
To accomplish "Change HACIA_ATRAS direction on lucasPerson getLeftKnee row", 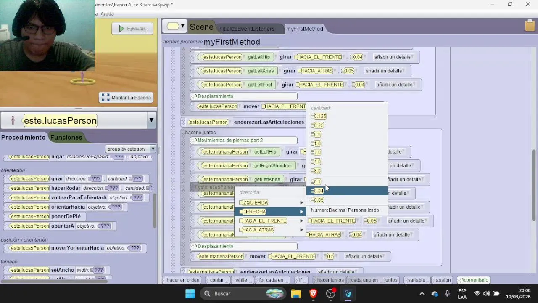I will coord(316,71).
